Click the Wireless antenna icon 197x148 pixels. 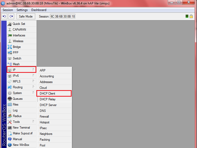pos(10,41)
